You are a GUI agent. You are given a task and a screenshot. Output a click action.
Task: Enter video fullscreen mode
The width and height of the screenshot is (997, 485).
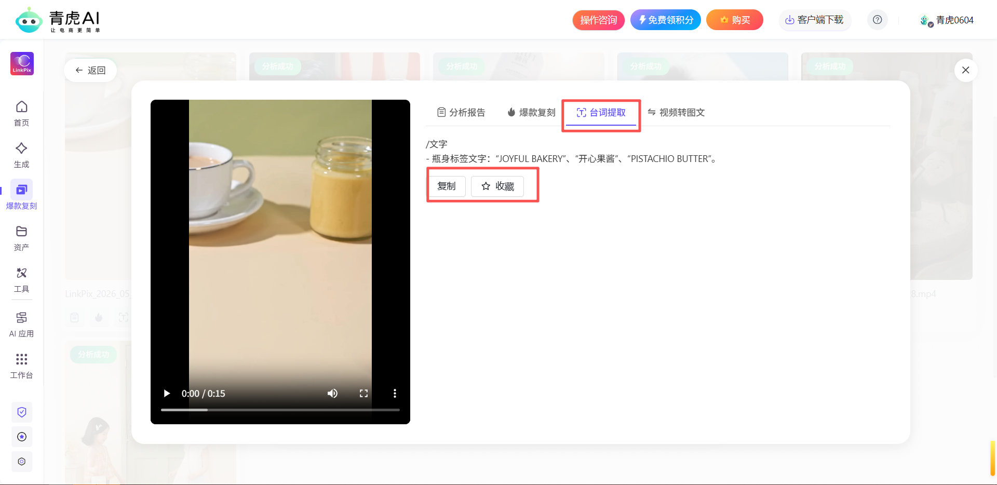click(x=363, y=393)
